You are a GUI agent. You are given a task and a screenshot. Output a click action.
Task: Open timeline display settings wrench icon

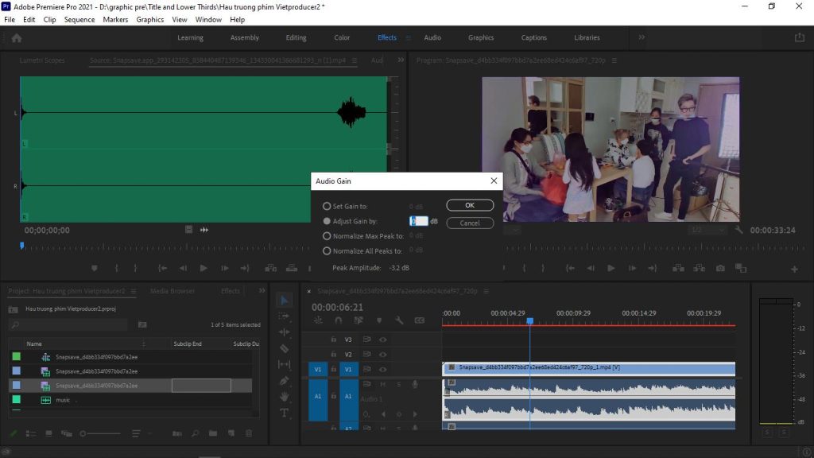point(399,320)
